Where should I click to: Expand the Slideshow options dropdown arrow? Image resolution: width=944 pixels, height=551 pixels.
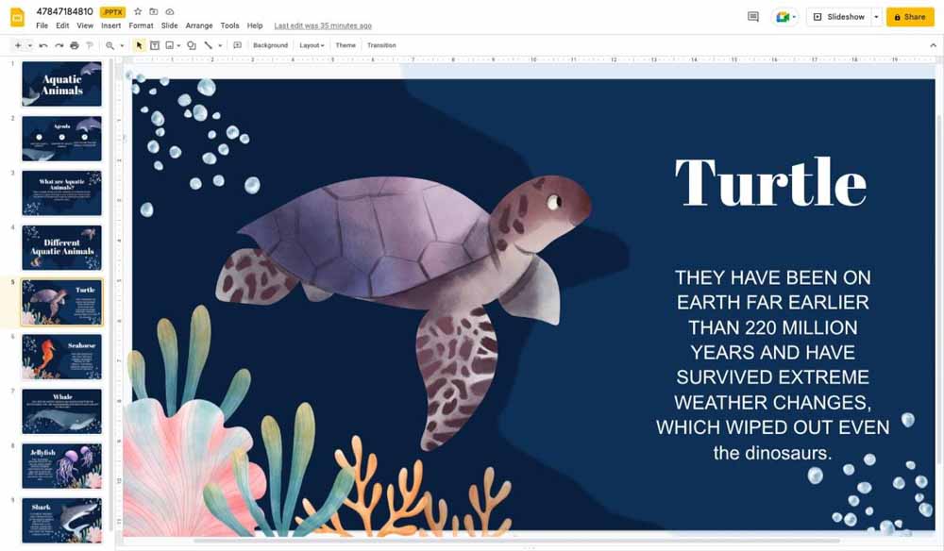876,17
